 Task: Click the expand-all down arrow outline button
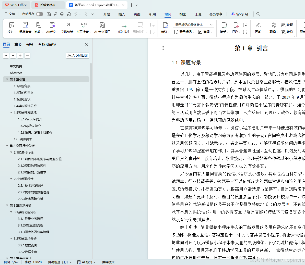[6, 56]
